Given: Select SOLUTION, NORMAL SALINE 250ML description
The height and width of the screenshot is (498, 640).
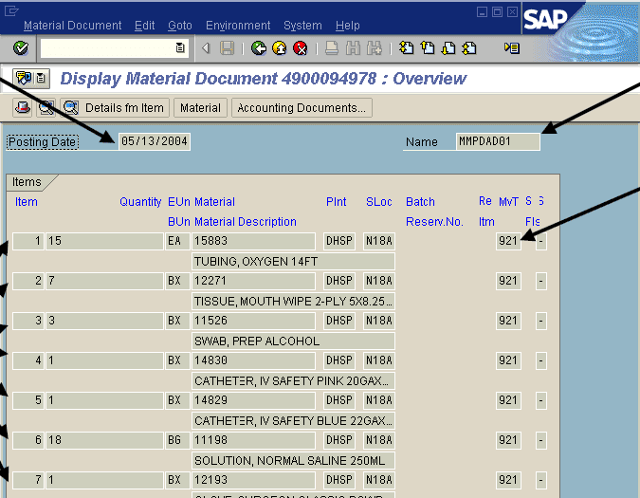Looking at the screenshot, I should 294,460.
